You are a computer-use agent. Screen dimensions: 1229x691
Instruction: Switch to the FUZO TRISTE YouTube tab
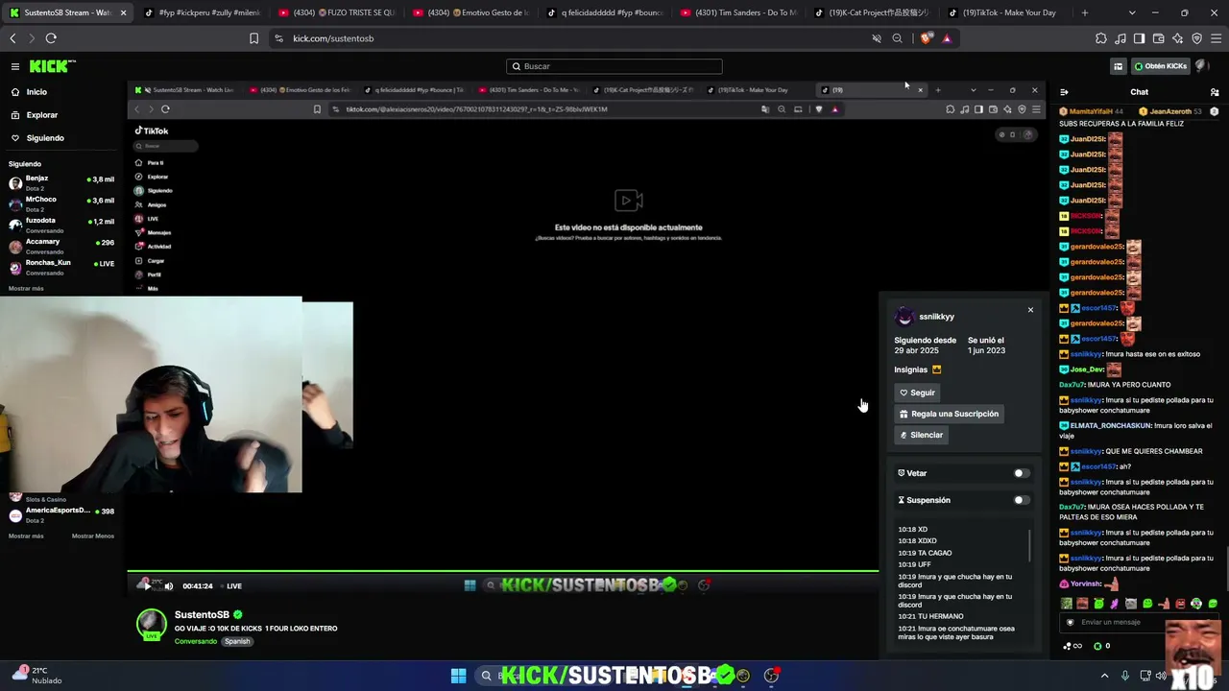tap(337, 12)
